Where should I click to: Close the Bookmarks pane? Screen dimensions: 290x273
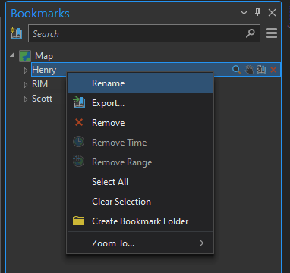[272, 13]
